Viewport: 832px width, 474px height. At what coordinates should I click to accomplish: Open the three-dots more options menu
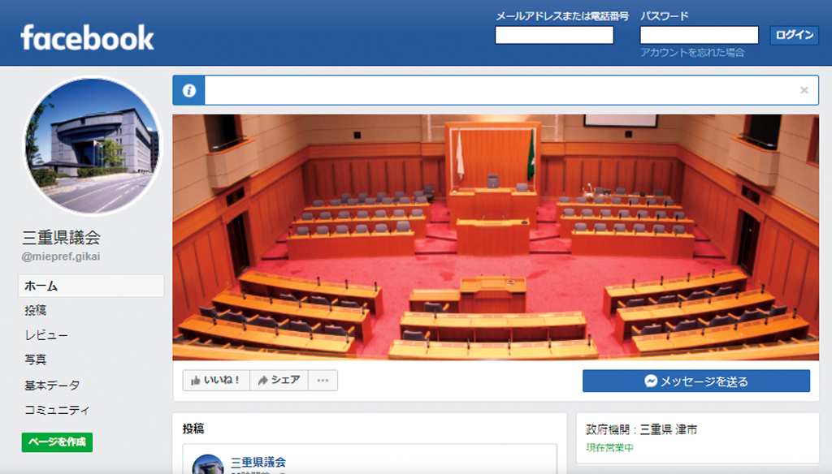(x=323, y=380)
